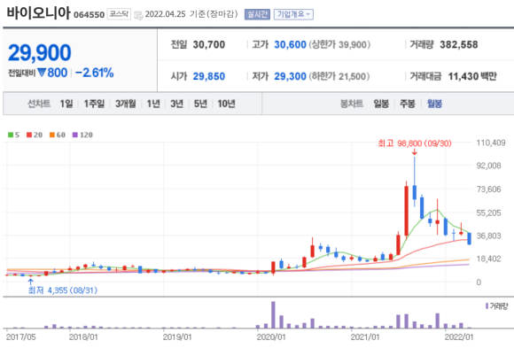
Task: Select the 3개월 line chart tab
Action: tap(126, 104)
